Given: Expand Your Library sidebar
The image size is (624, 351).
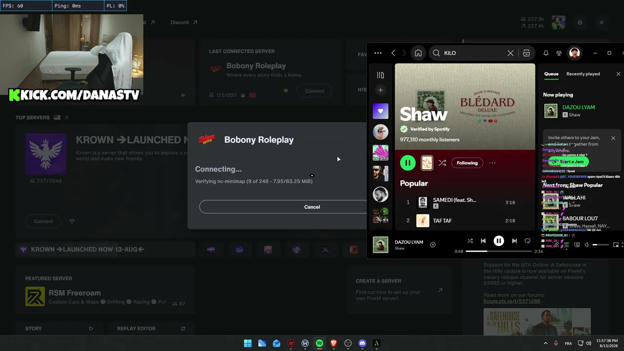Looking at the screenshot, I should pos(381,75).
